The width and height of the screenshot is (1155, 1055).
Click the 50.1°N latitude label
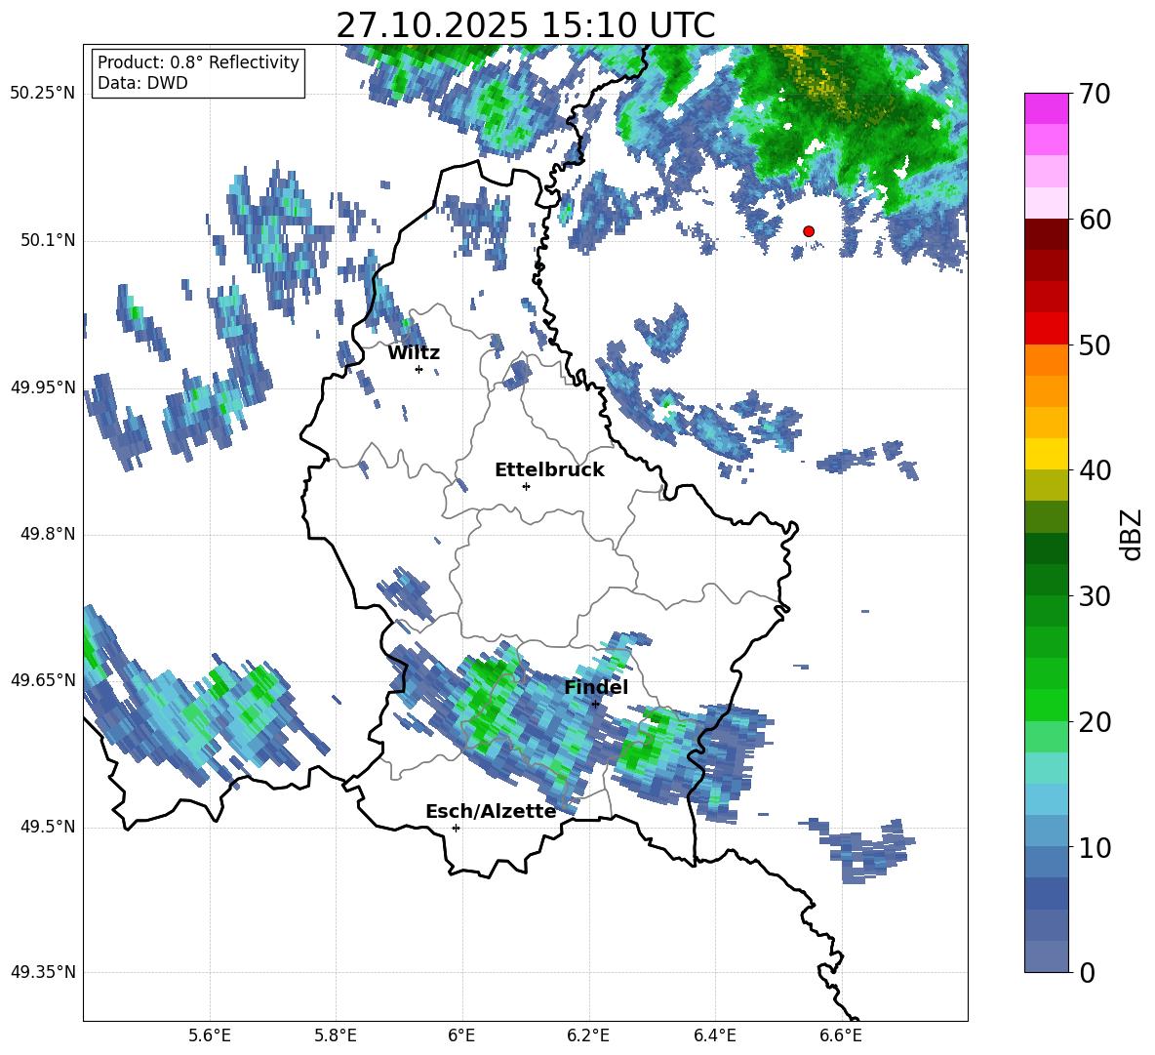coord(47,240)
